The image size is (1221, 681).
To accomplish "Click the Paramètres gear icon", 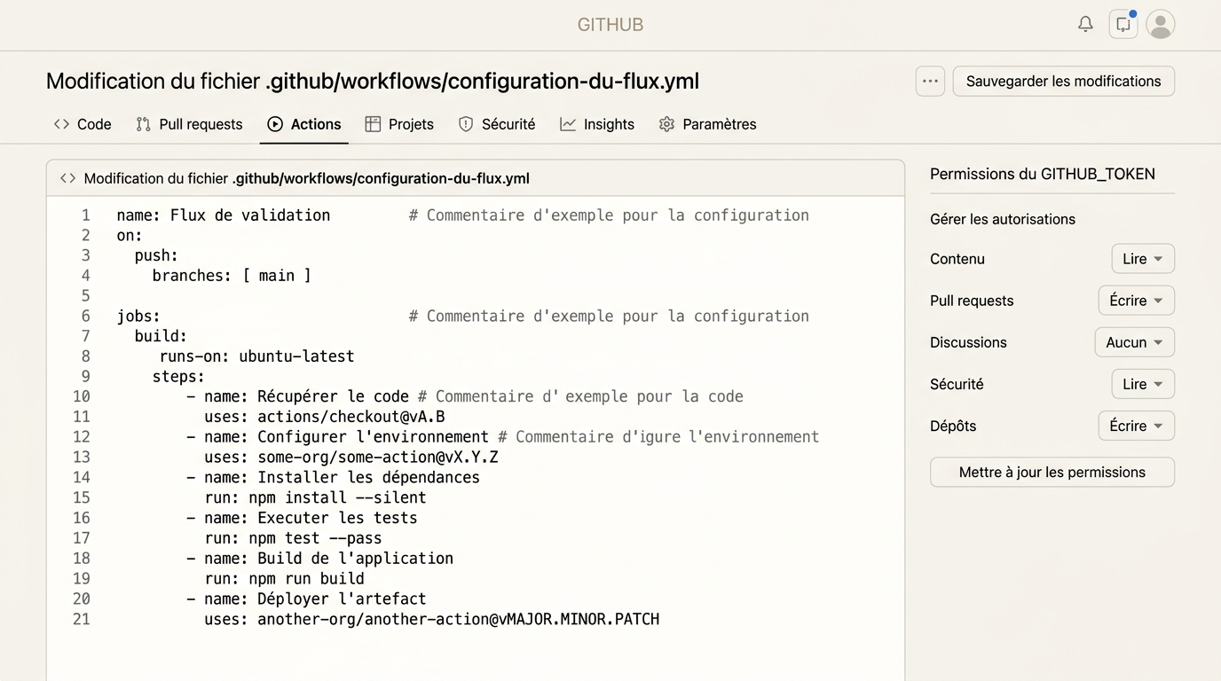I will [667, 124].
